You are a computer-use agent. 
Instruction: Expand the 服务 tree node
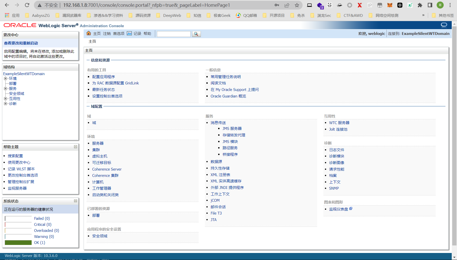6,88
